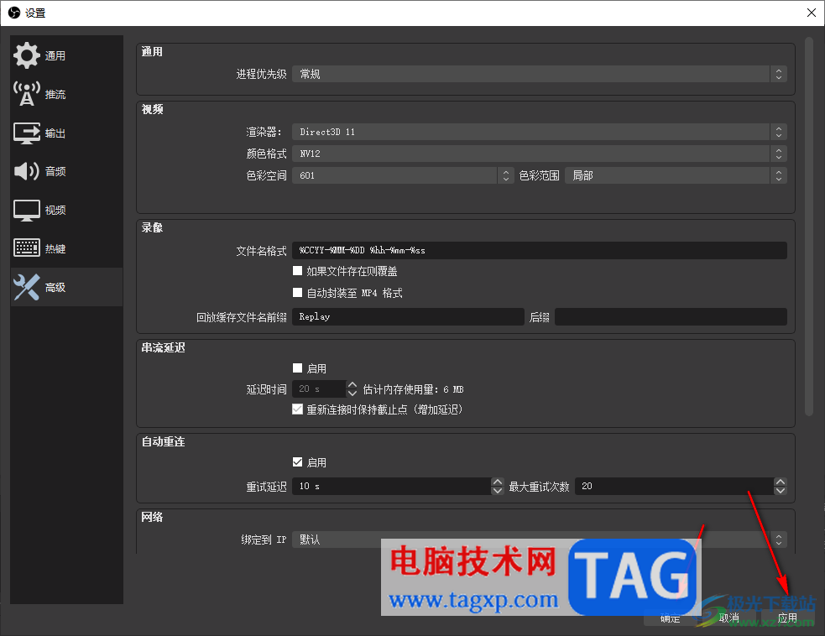Enable 如果文件存在则覆盖 checkbox
This screenshot has width=825, height=636.
(297, 271)
